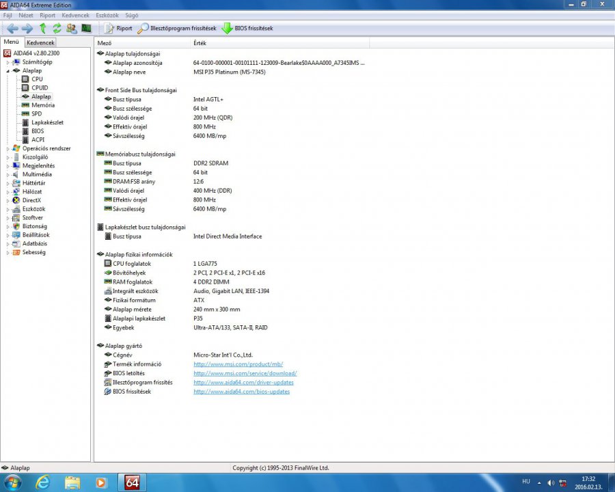
Task: Open the aida64.com/driver-updates link
Action: [243, 382]
